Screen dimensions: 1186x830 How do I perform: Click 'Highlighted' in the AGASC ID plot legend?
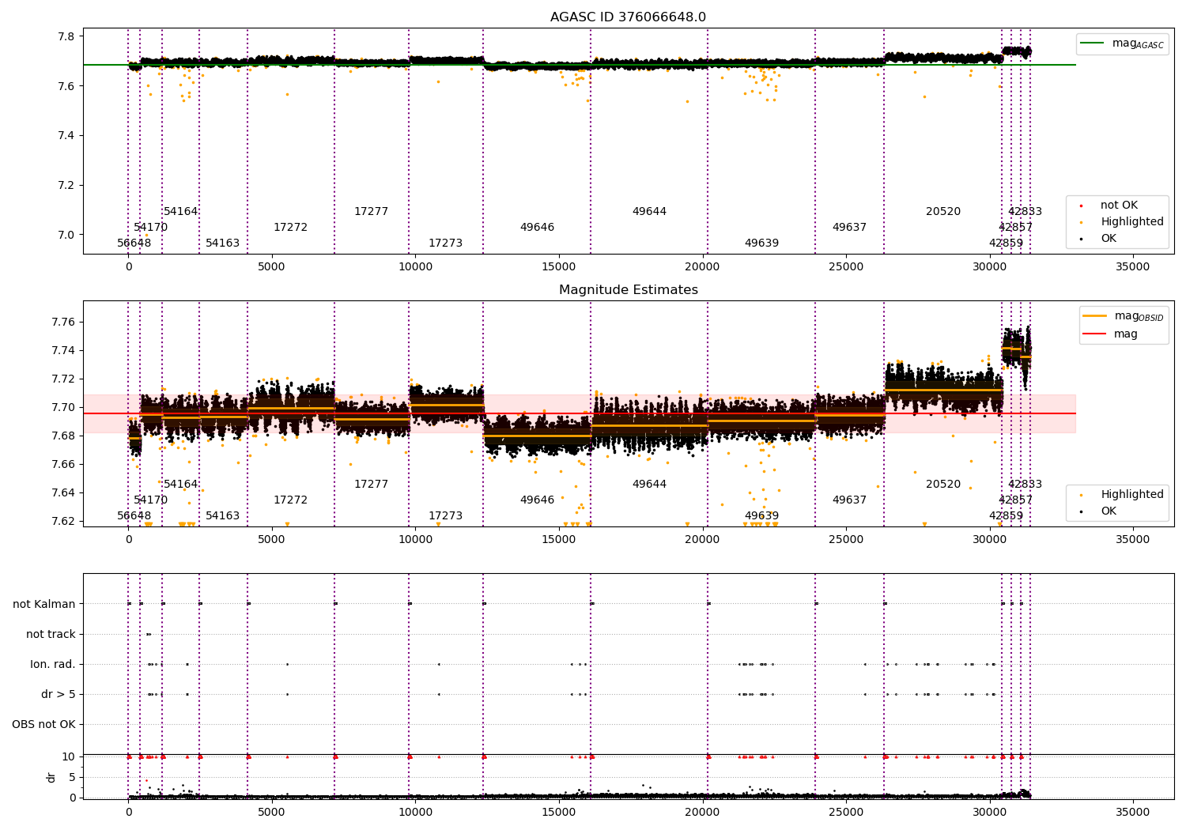(x=1132, y=222)
